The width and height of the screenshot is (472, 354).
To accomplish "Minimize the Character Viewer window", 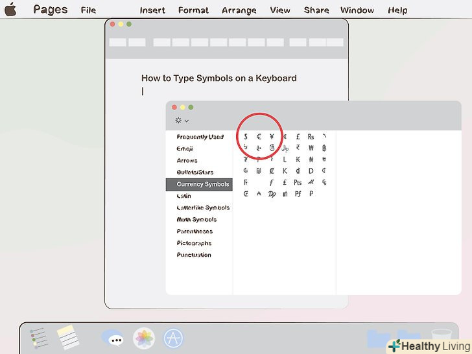I will [182, 107].
